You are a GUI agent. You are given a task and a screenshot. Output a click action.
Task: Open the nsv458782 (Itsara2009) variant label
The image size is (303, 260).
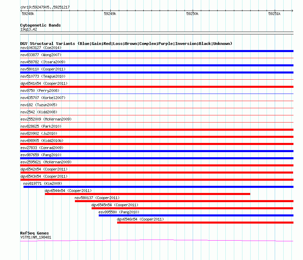point(43,62)
